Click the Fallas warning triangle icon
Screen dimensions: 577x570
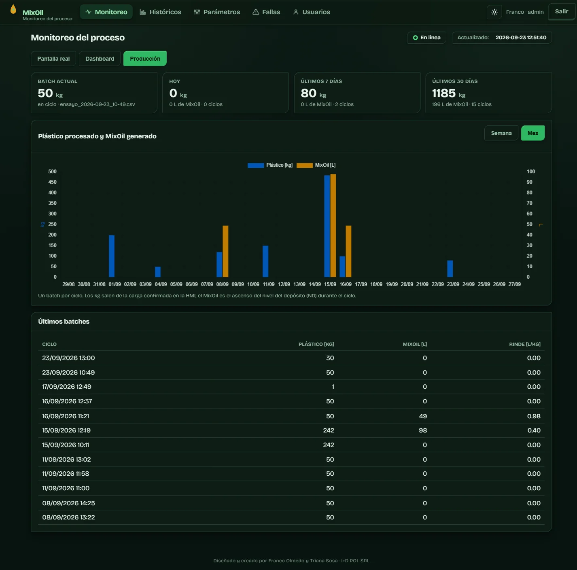256,12
